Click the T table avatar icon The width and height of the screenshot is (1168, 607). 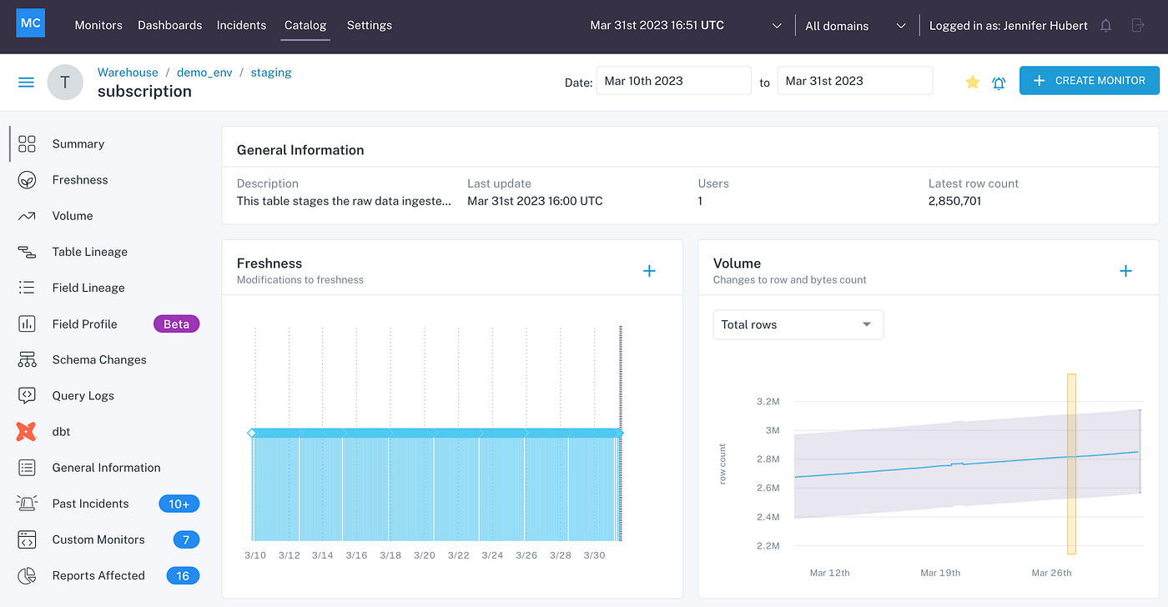click(65, 82)
